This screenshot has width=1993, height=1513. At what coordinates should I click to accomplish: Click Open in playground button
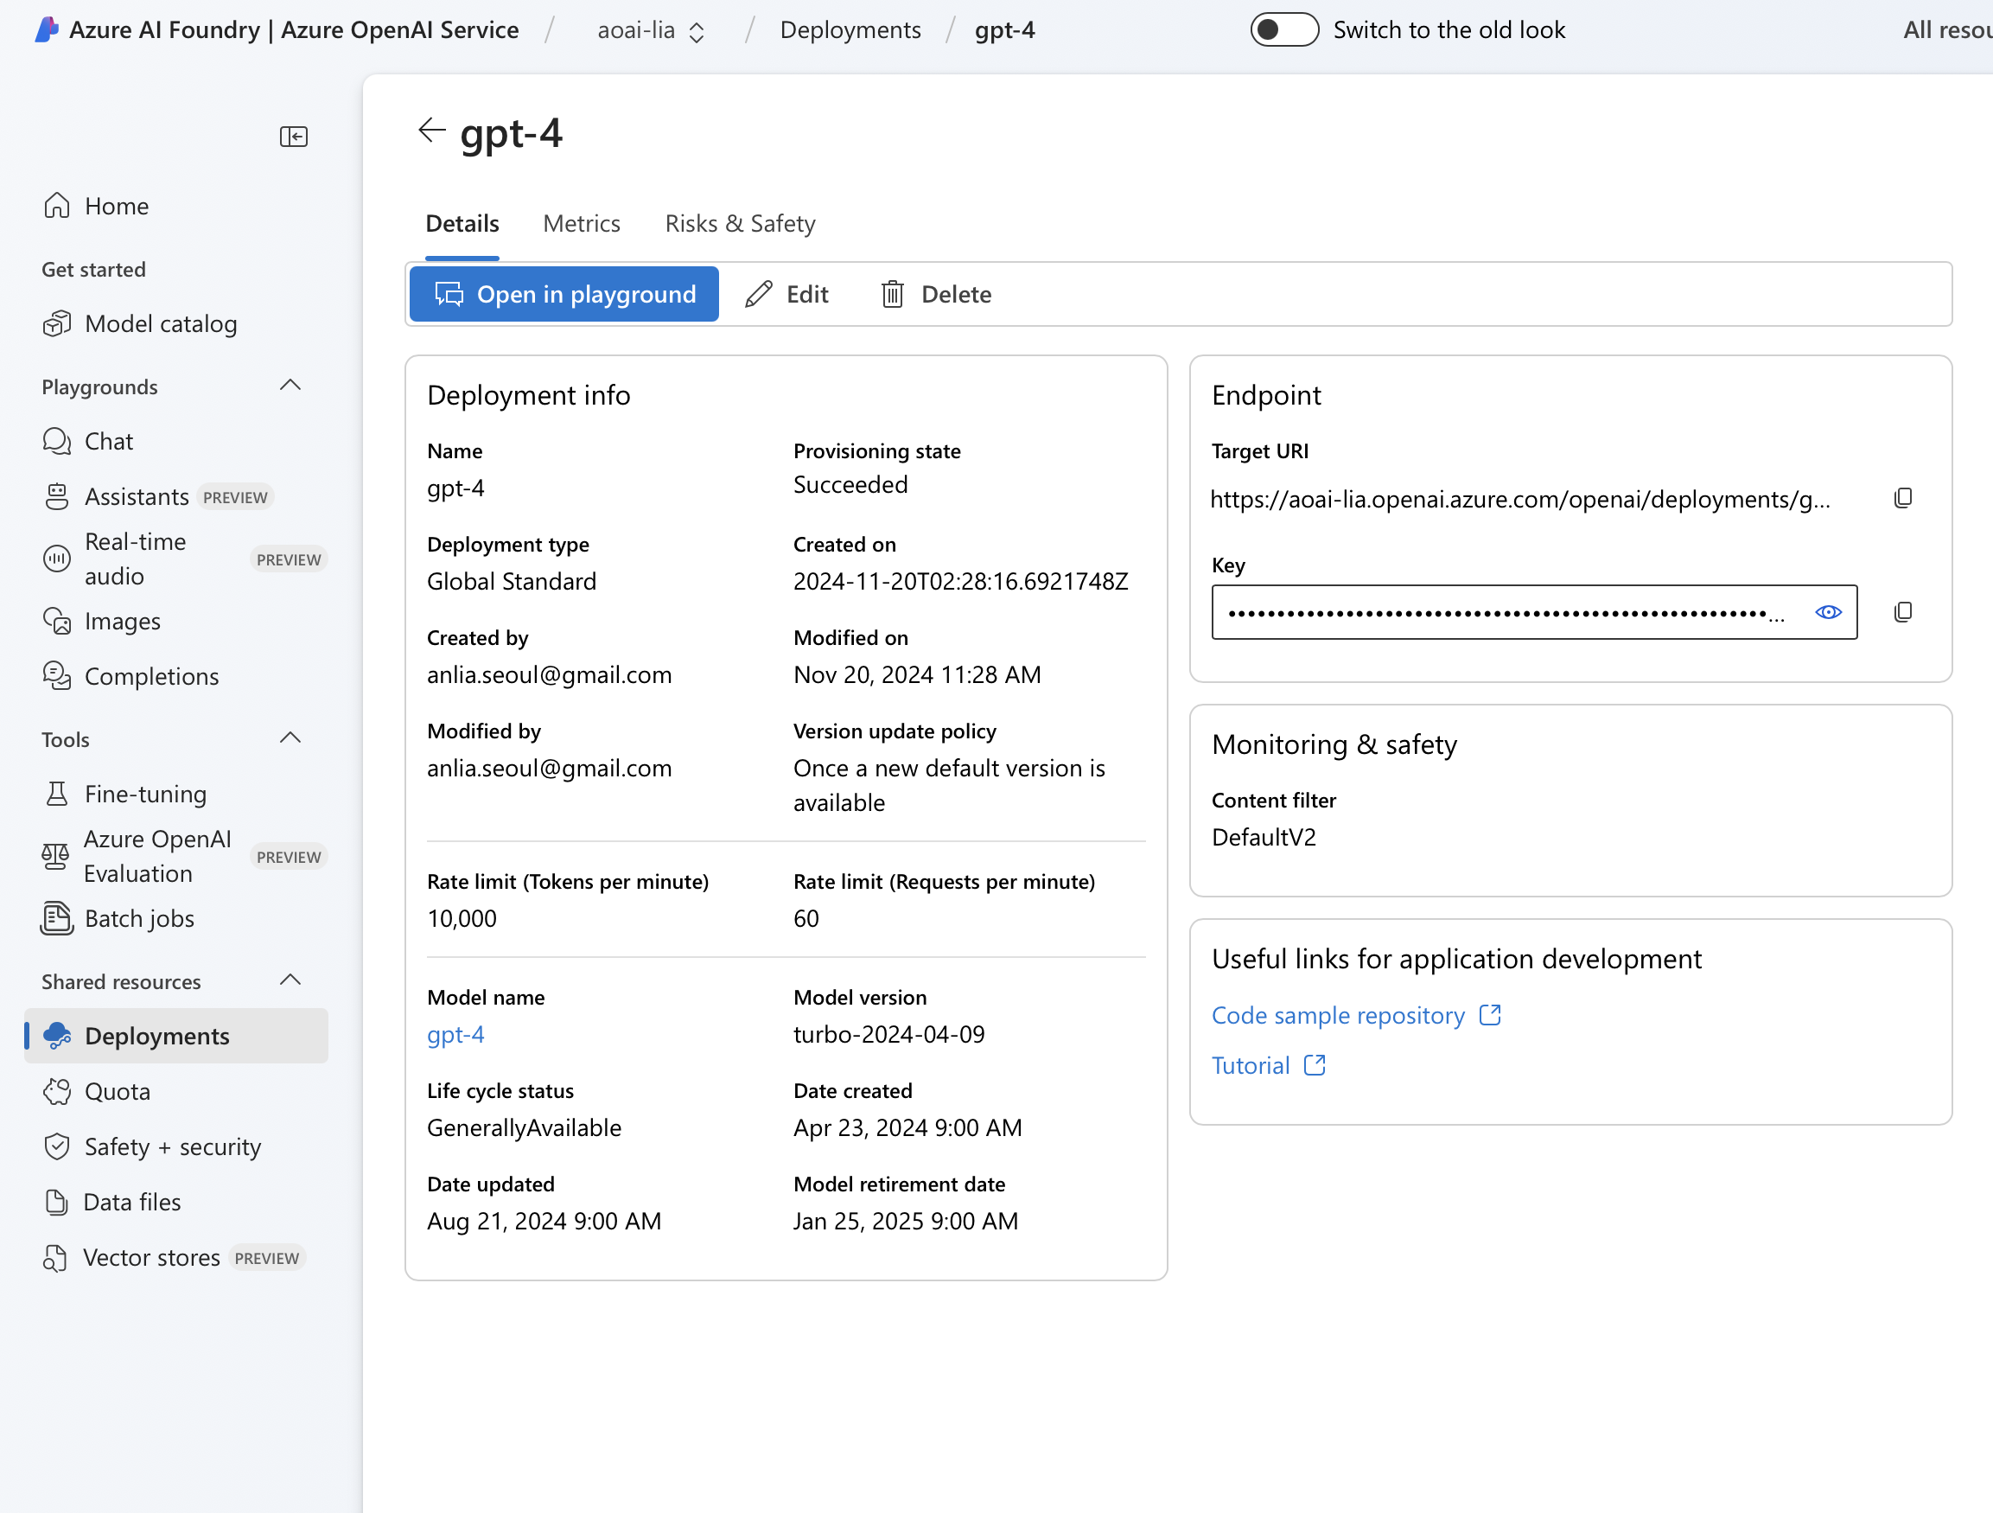[x=564, y=294]
